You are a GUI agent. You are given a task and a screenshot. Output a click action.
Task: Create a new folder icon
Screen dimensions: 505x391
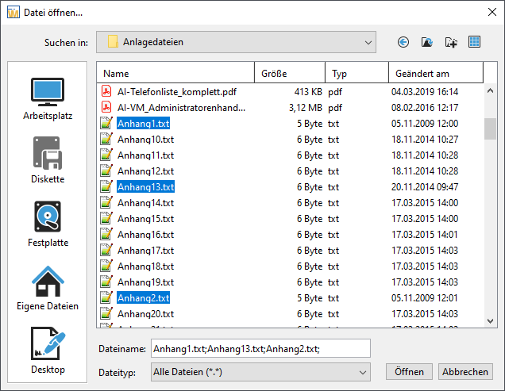tap(451, 42)
